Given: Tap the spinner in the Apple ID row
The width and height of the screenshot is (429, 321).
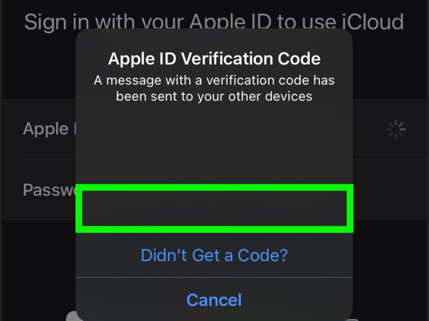Looking at the screenshot, I should point(395,130).
